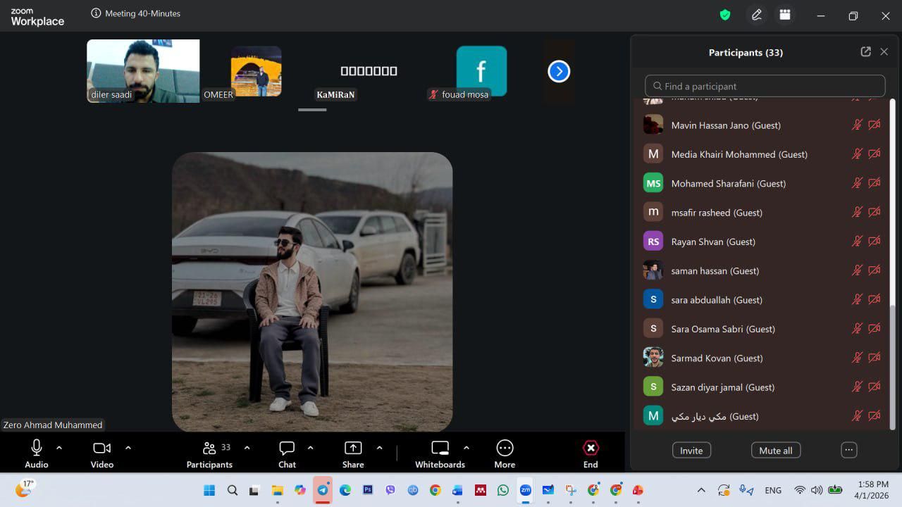Screen dimensions: 902x507
Task: Toggle video for Sarmad Kovan
Action: click(x=875, y=358)
